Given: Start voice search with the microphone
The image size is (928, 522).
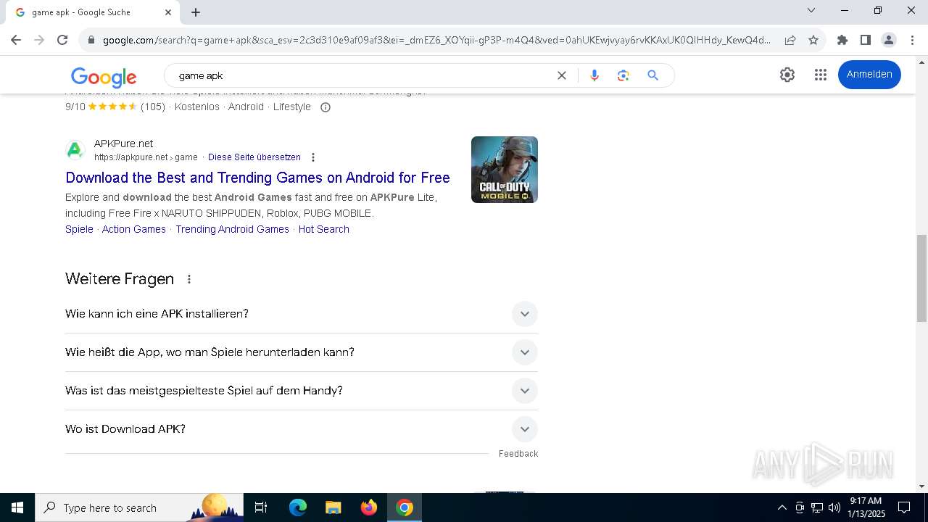Looking at the screenshot, I should click(x=594, y=75).
